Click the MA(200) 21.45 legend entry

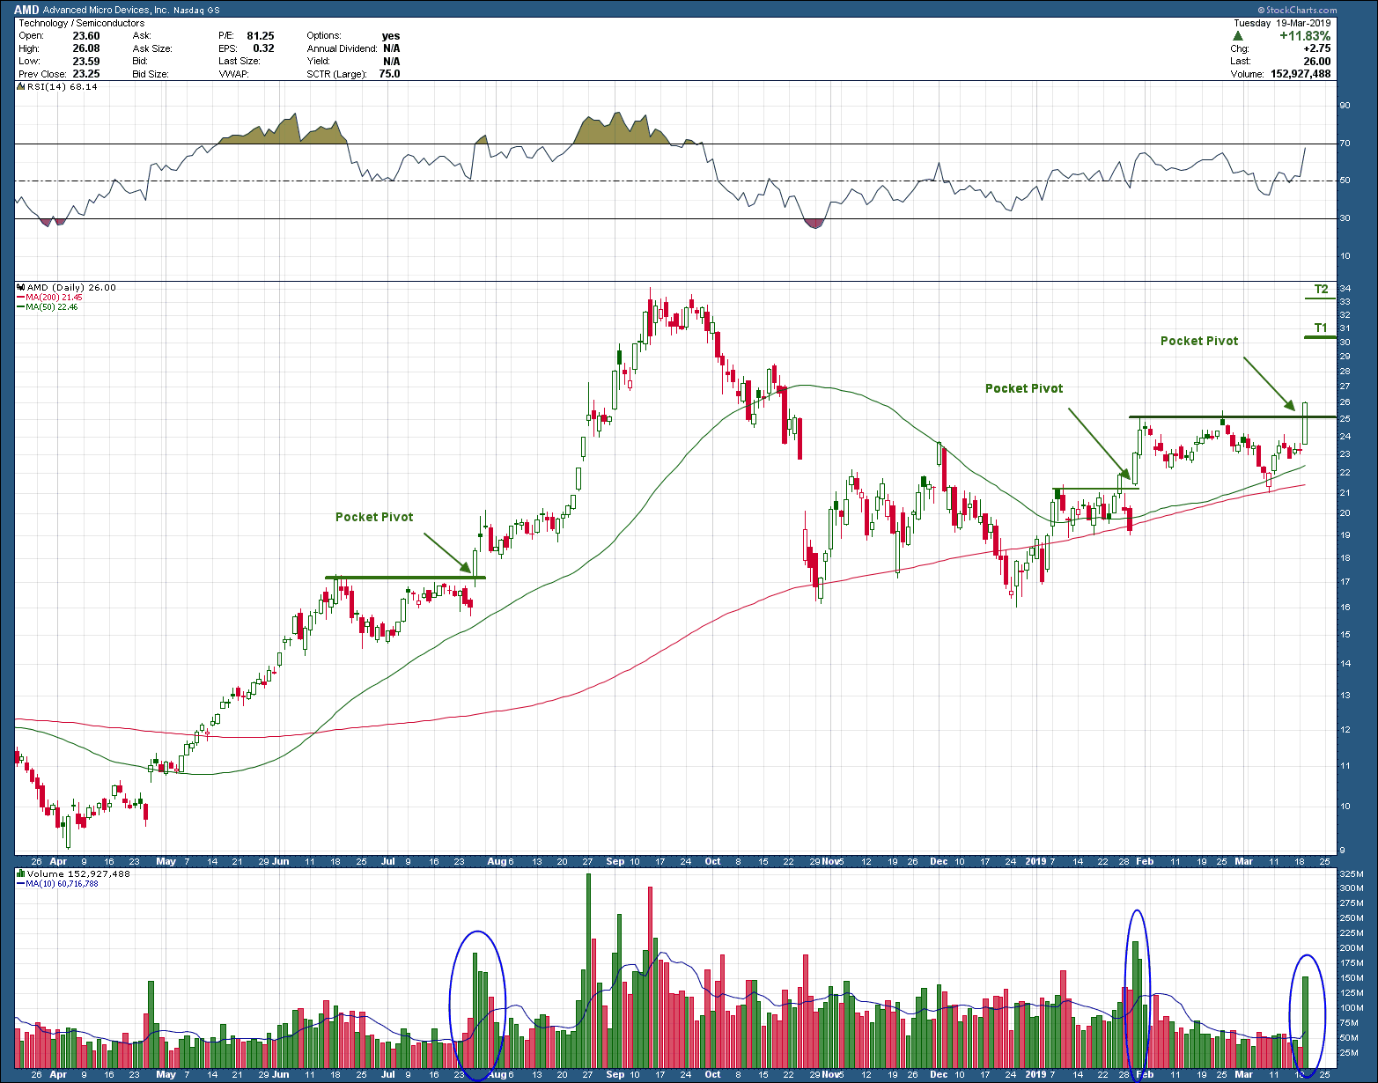50,298
